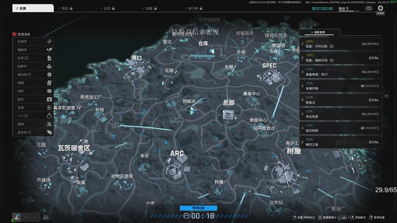Click the striped matchmaking countdown bar
The image size is (397, 223).
(199, 216)
